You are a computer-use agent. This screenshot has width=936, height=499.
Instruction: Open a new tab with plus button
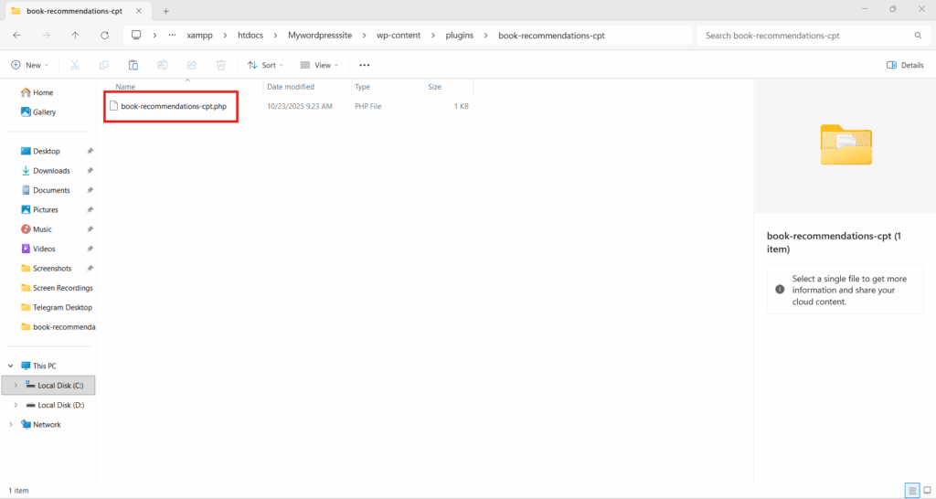[x=166, y=11]
